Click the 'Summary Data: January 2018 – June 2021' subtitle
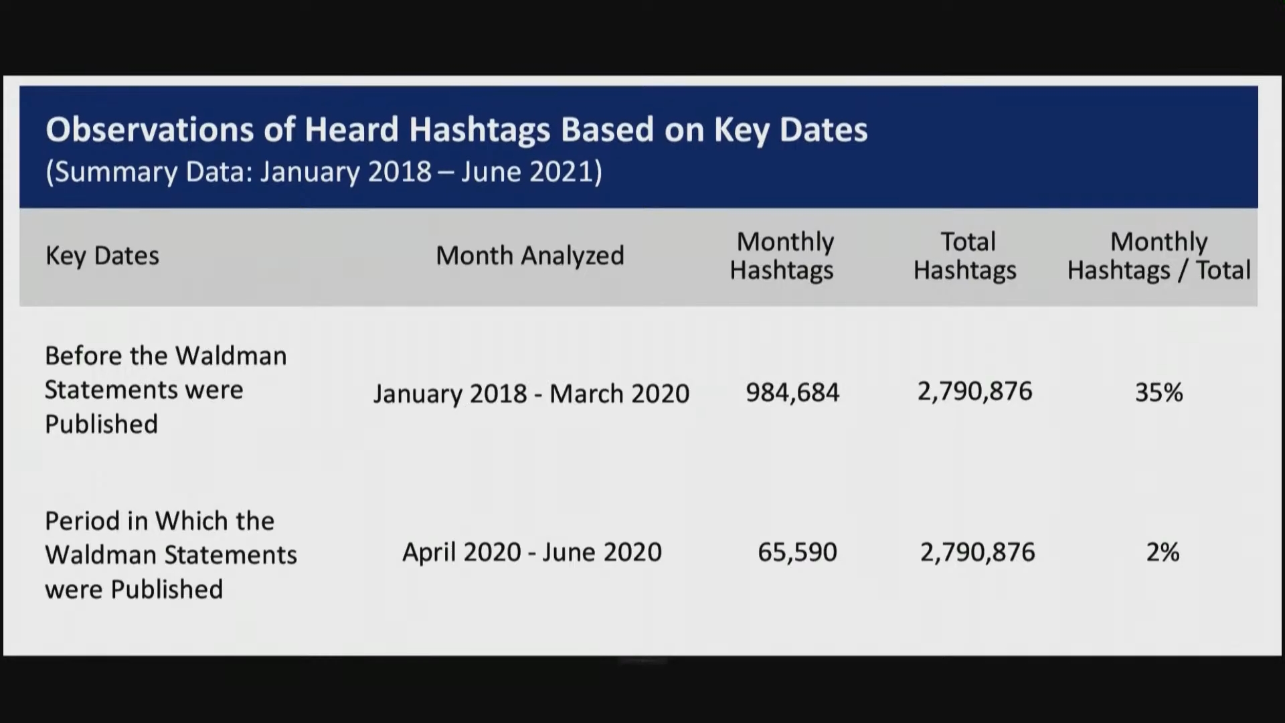 324,171
